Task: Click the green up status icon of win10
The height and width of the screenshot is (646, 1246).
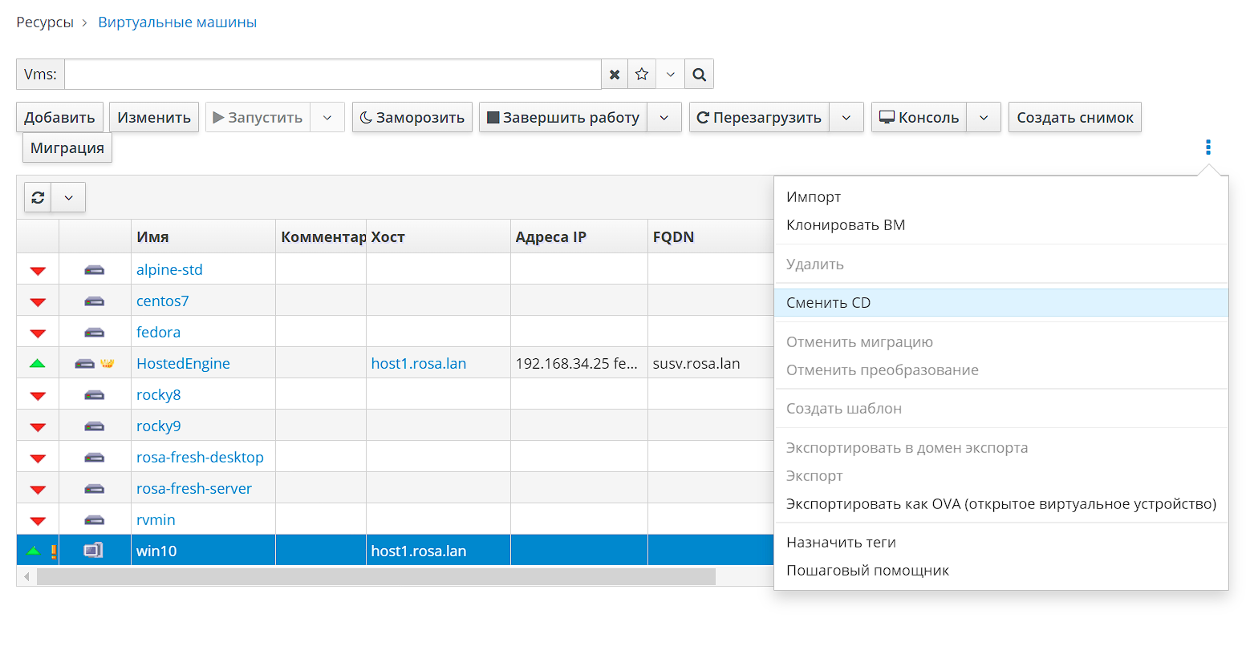Action: tap(33, 551)
